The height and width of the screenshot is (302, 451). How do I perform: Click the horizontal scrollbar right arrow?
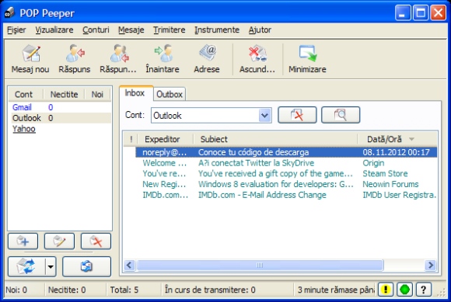(431, 265)
